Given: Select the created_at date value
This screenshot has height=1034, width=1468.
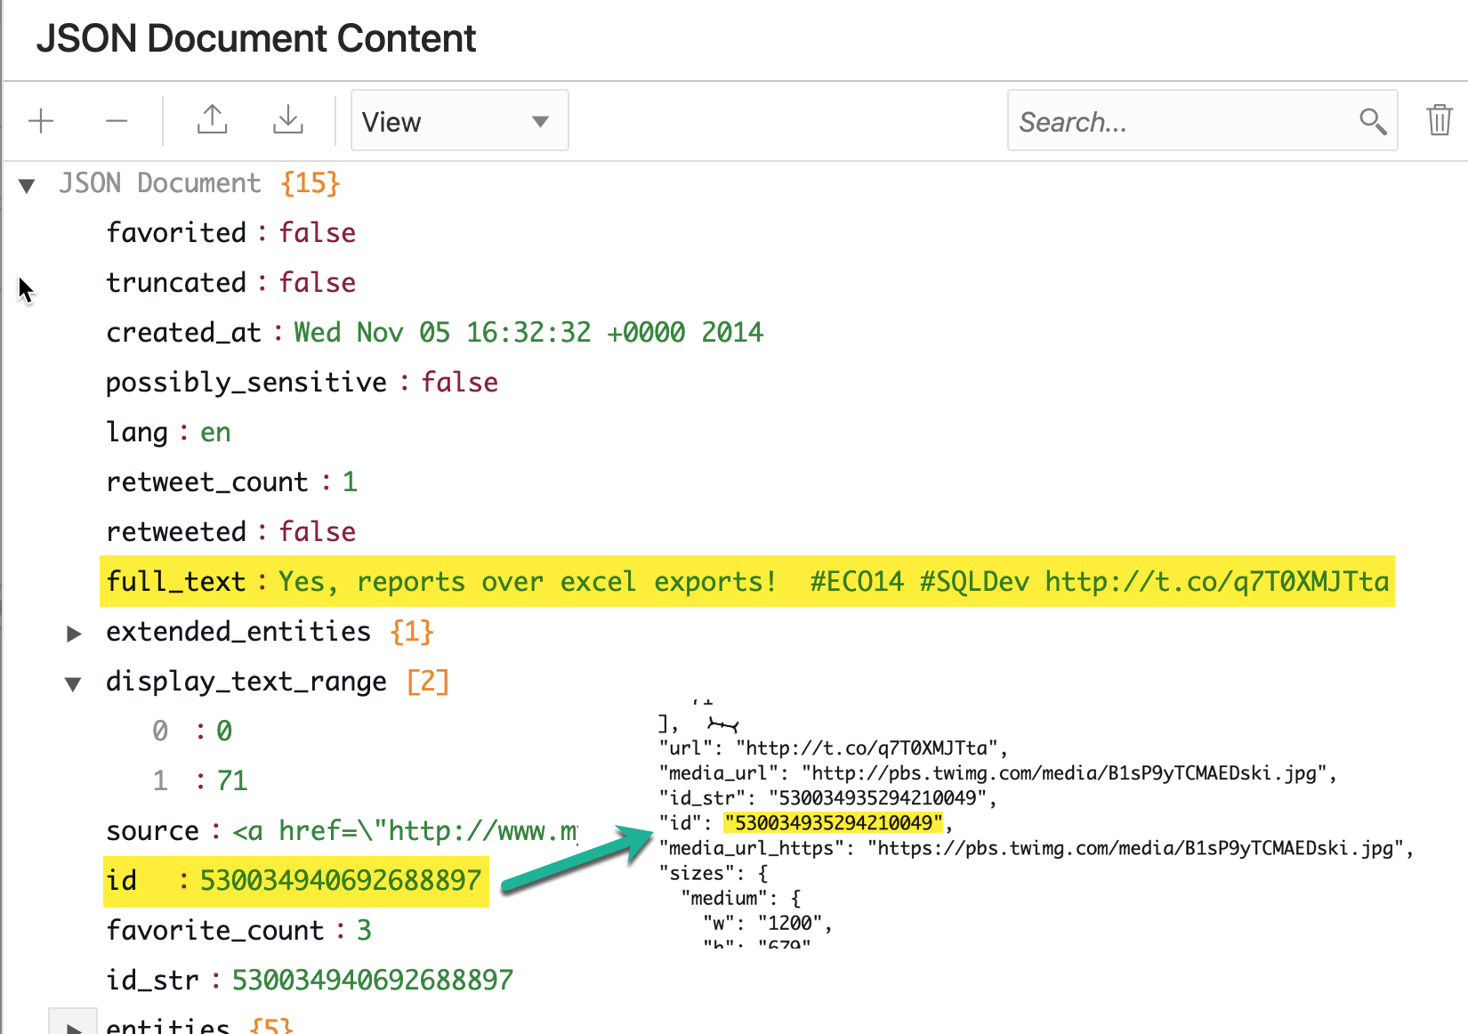Looking at the screenshot, I should tap(528, 332).
